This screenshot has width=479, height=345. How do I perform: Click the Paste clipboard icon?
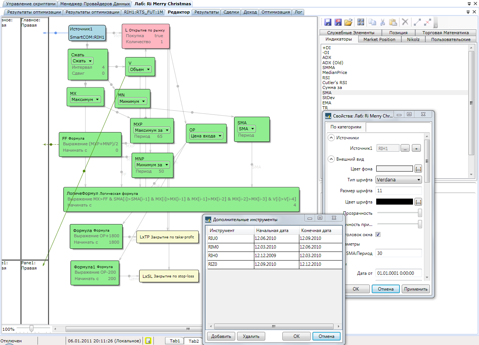point(393,22)
